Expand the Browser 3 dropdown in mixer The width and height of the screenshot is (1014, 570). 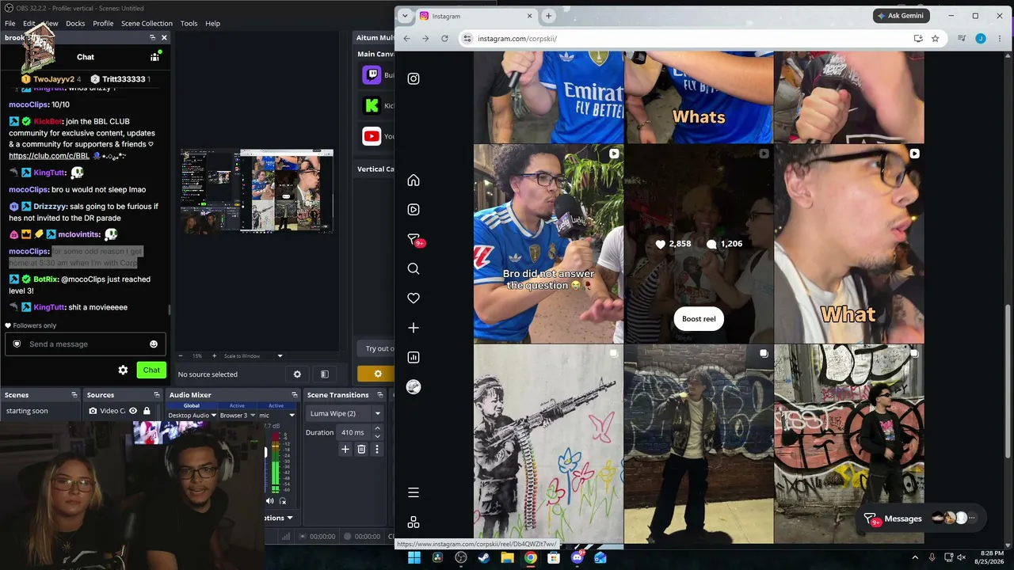tap(253, 415)
